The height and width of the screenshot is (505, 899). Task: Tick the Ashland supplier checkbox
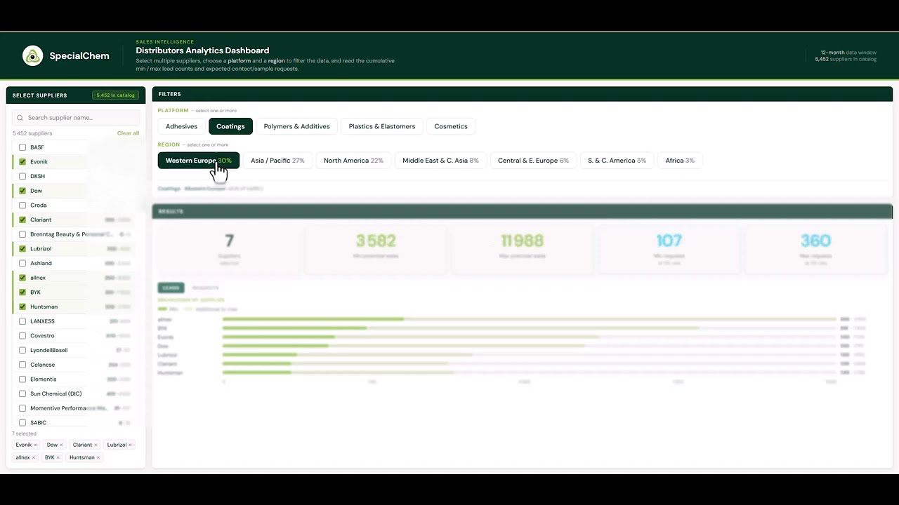[x=22, y=263]
